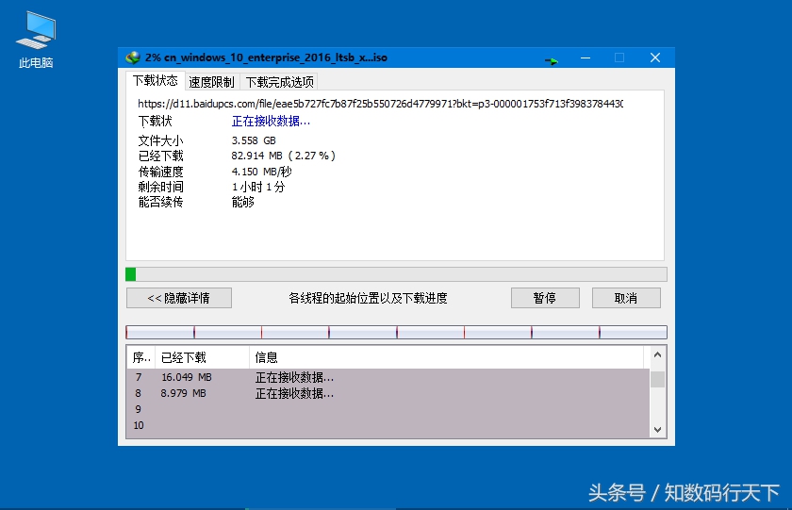
Task: Open the 下载完成选项 tab
Action: (279, 82)
